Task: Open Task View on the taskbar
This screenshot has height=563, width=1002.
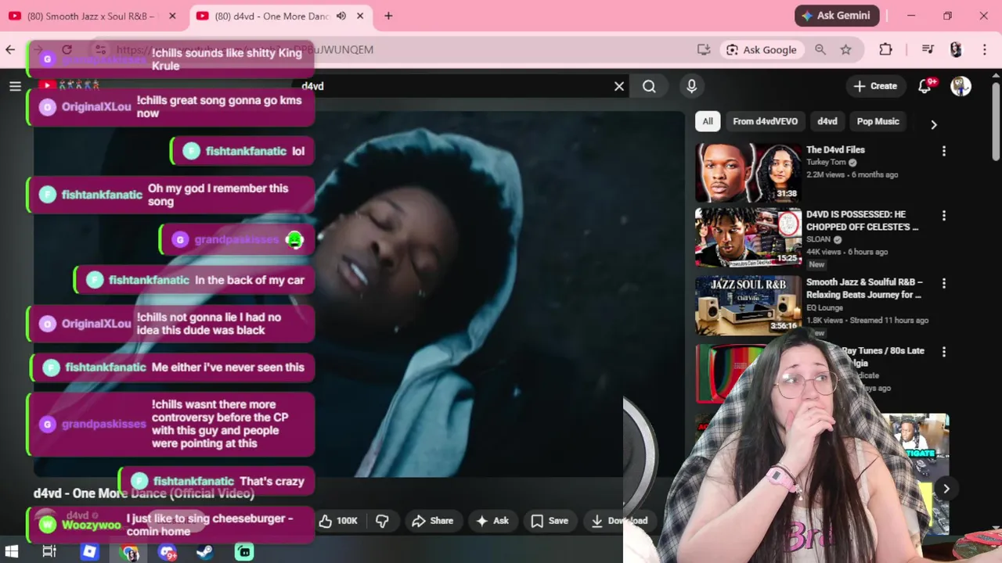Action: click(49, 551)
